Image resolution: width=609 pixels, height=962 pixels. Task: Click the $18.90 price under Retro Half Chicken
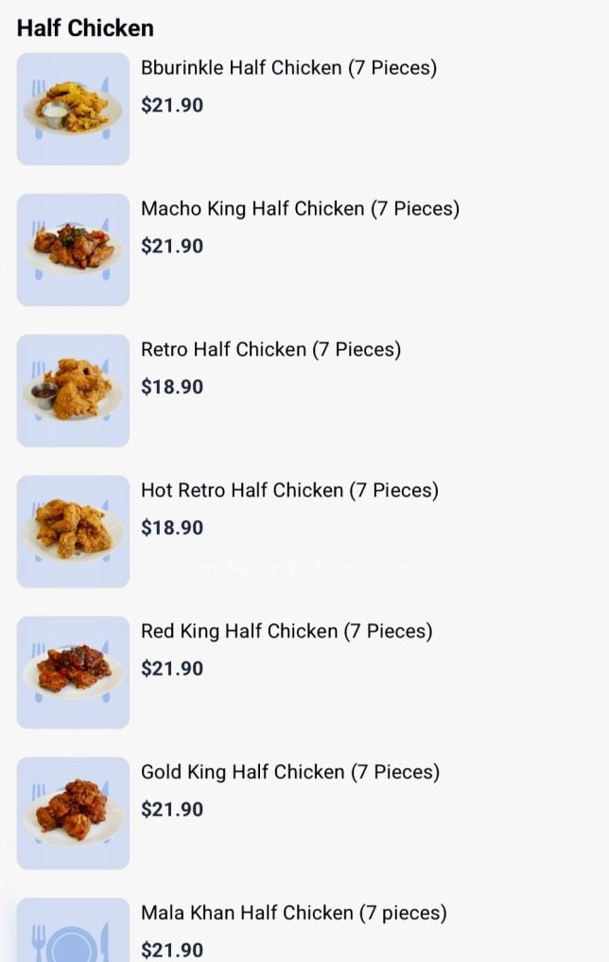pyautogui.click(x=172, y=387)
